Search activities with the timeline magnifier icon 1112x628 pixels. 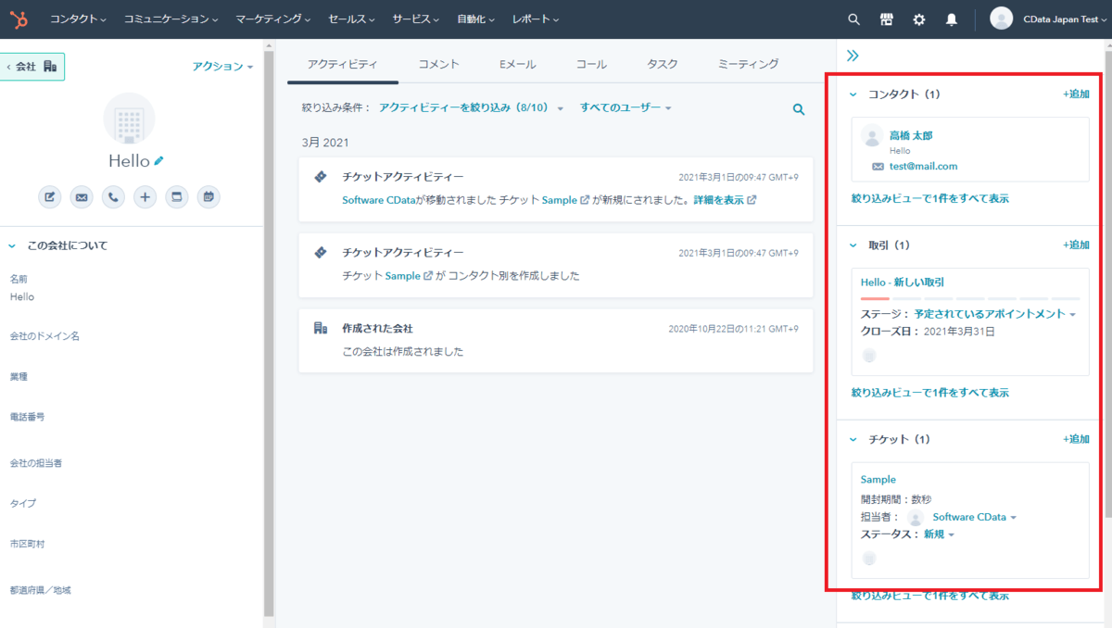point(799,109)
